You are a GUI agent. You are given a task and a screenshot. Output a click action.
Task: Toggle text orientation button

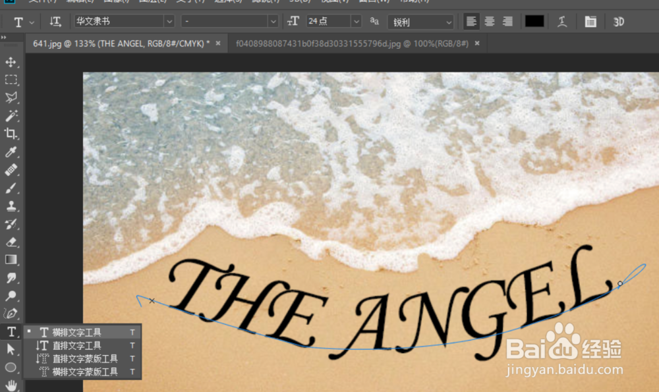click(x=55, y=22)
